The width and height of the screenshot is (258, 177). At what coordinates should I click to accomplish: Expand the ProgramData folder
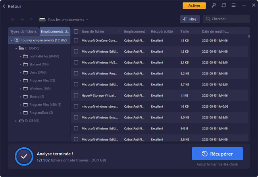20,113
